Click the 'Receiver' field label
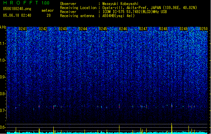The height and width of the screenshot is (134, 211). [x=68, y=12]
